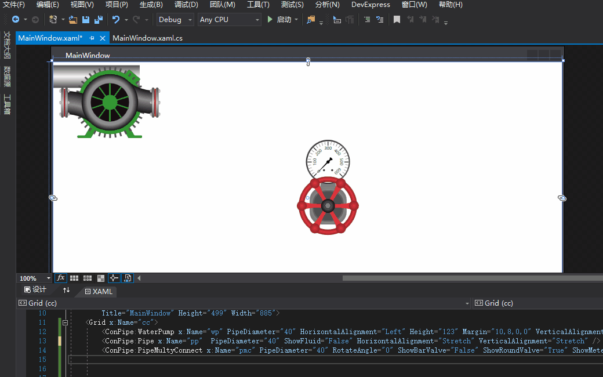Click the top margin chain link anchor
The height and width of the screenshot is (377, 603).
point(308,61)
